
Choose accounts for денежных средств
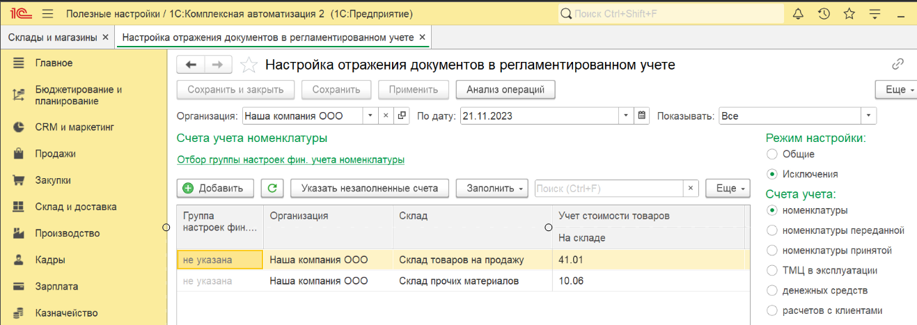click(x=771, y=290)
